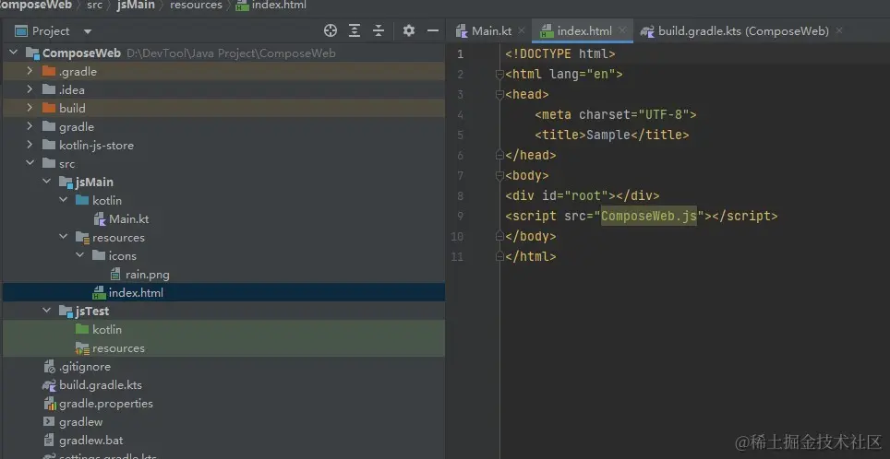Click the gradle.properties file icon
The image size is (890, 459).
pos(49,404)
